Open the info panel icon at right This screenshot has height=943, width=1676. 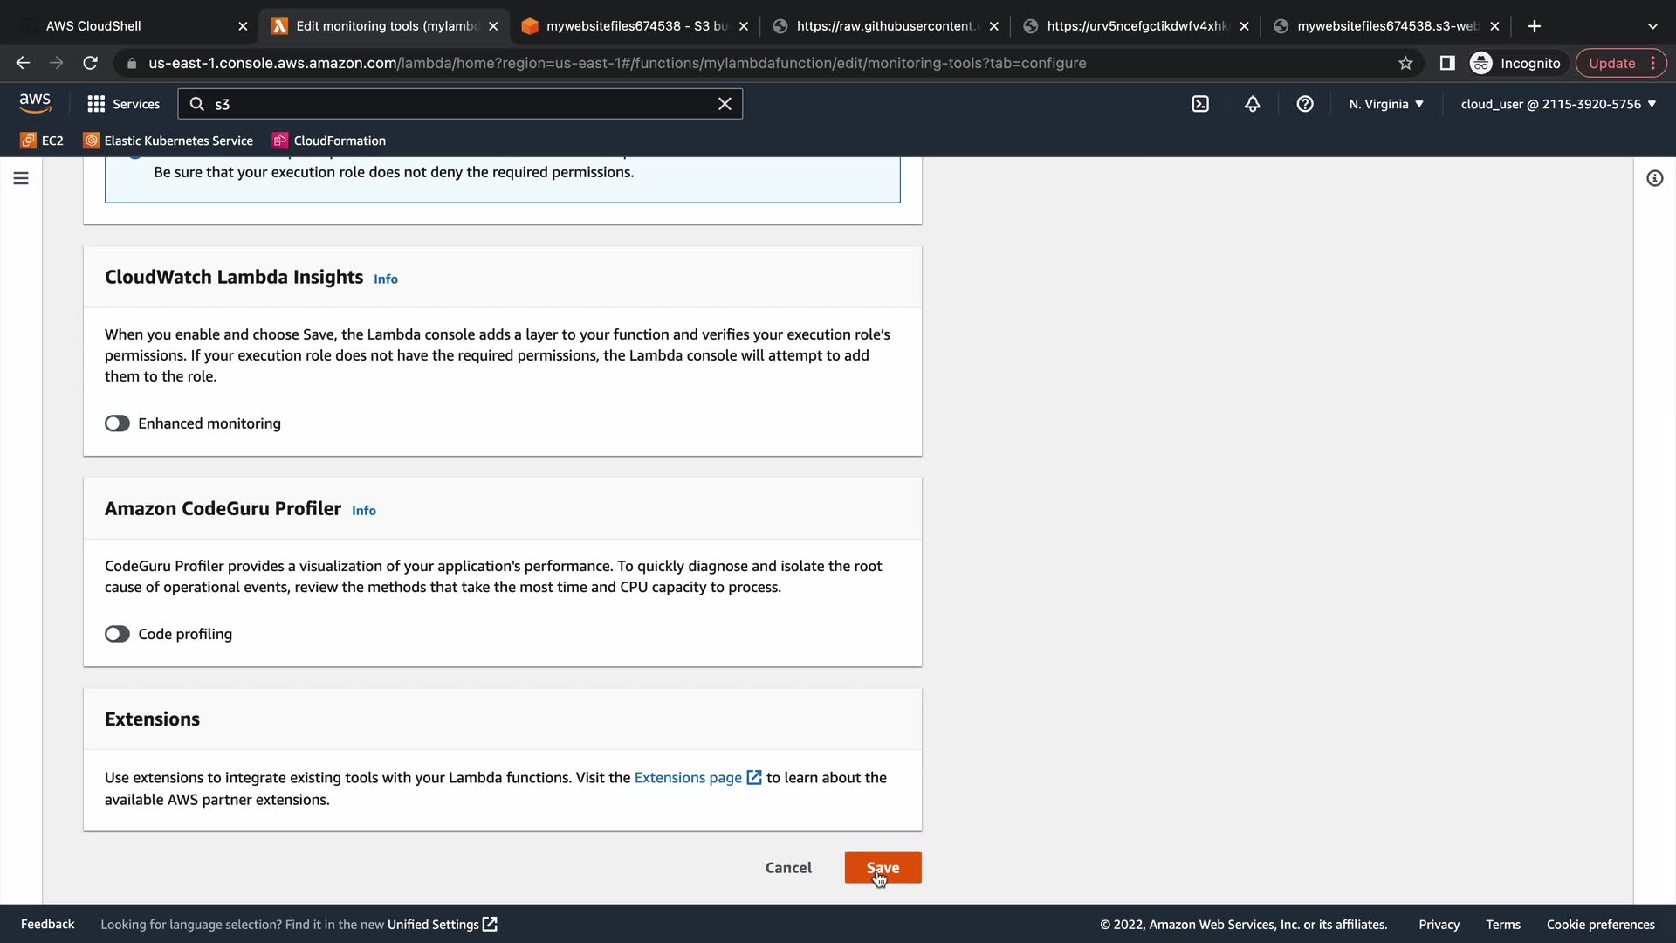click(1654, 178)
